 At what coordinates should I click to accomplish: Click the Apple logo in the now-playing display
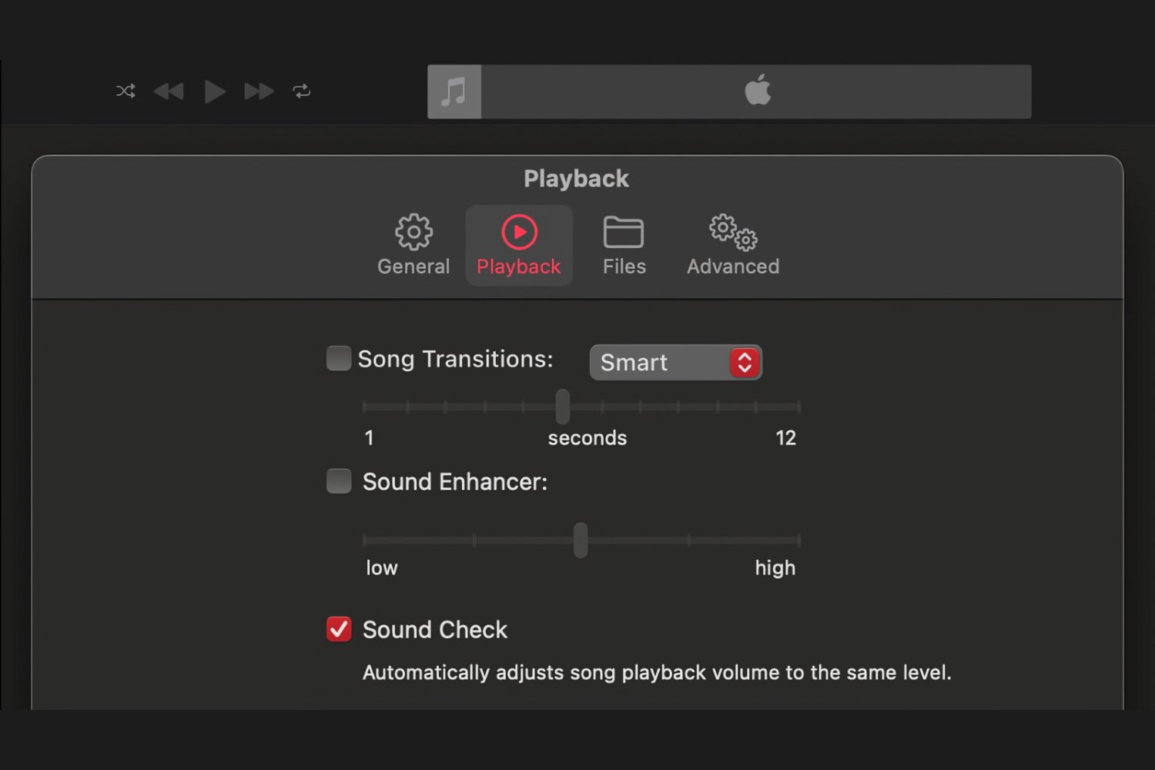click(x=758, y=89)
